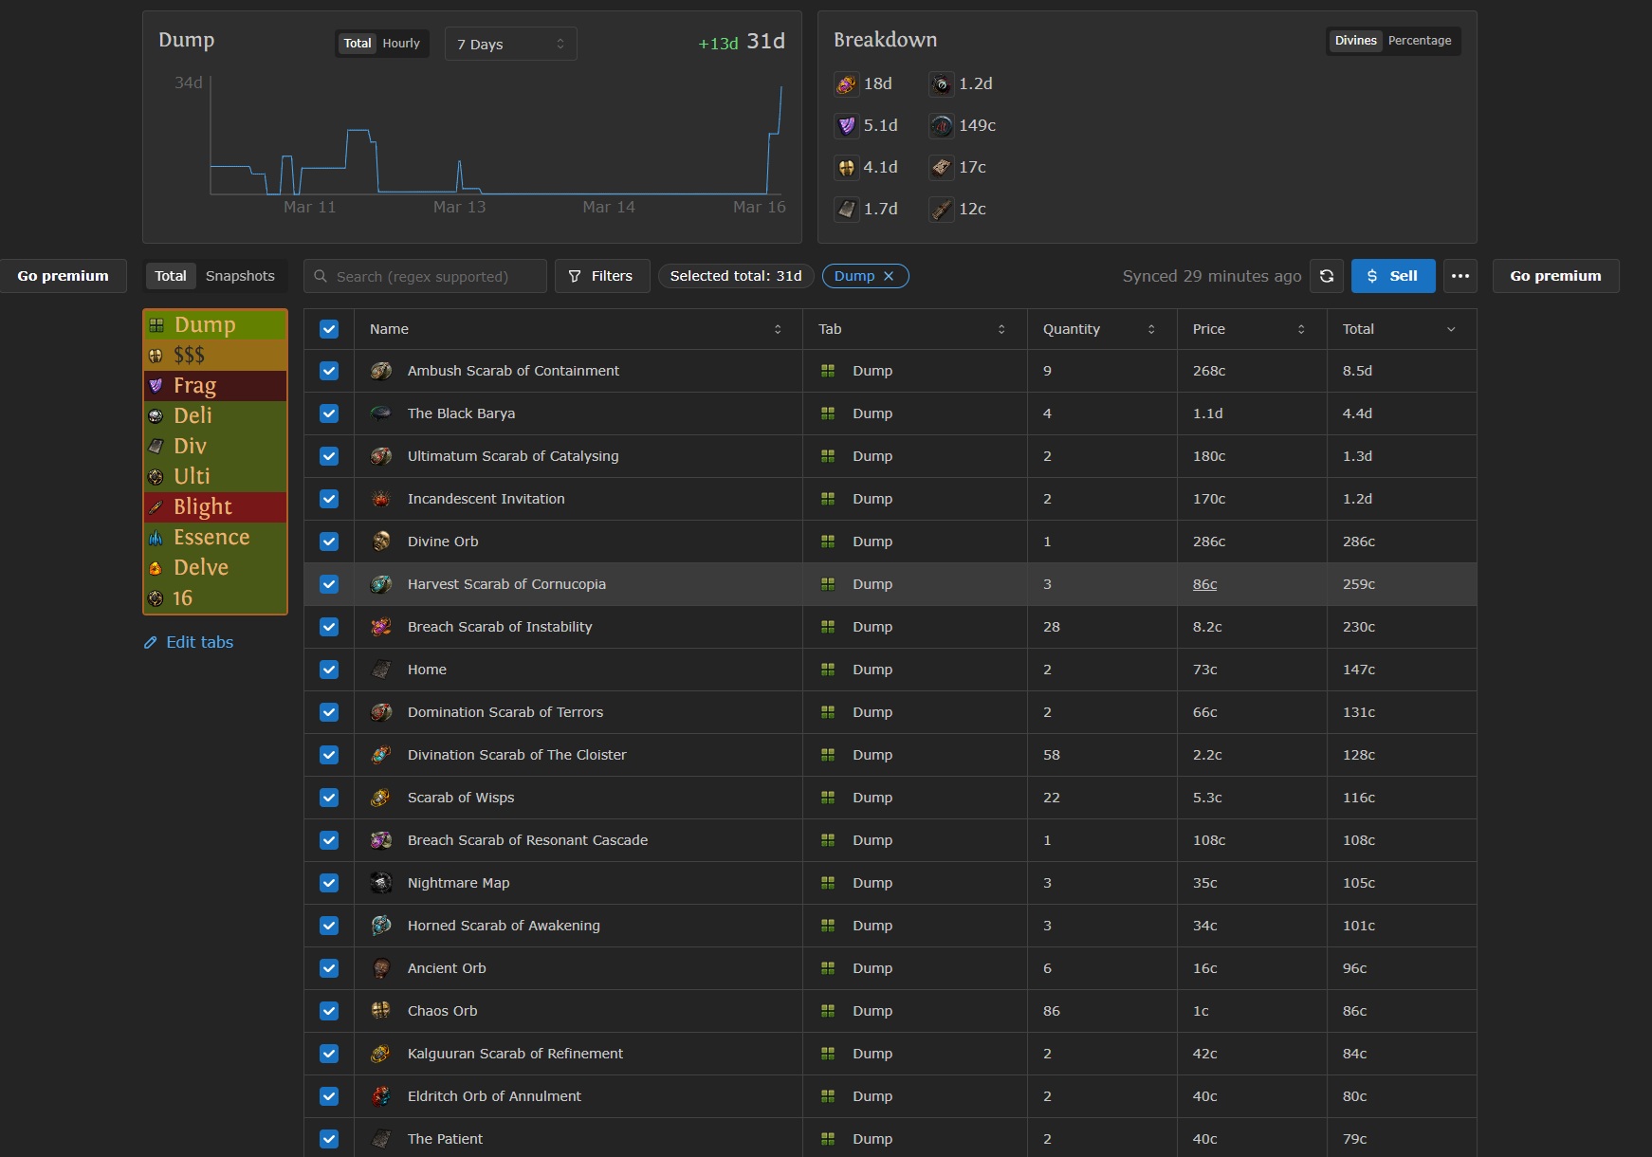1652x1157 pixels.
Task: Sort table by Name column
Action: pyautogui.click(x=578, y=329)
